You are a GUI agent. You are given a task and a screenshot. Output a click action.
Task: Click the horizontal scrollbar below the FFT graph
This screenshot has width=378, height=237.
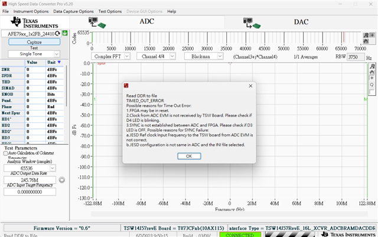click(229, 214)
